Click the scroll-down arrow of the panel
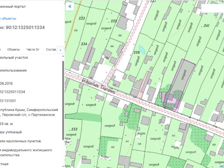The height and width of the screenshot is (168, 224). pos(63,166)
